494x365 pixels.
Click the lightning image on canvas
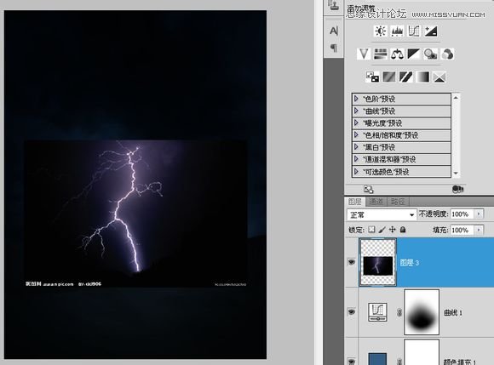pyautogui.click(x=135, y=214)
